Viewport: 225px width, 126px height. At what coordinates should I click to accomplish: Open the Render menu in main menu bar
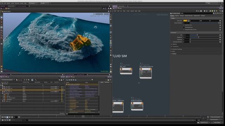tap(8, 3)
